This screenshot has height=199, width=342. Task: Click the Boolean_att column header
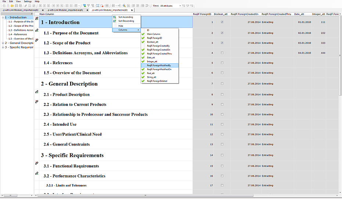(x=221, y=14)
